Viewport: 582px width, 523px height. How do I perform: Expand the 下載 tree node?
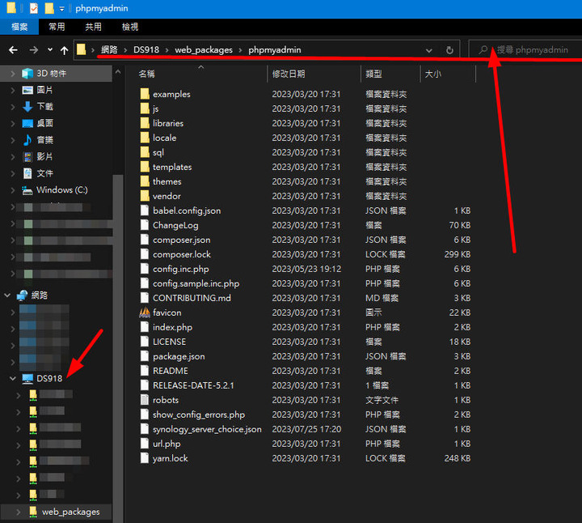point(13,107)
